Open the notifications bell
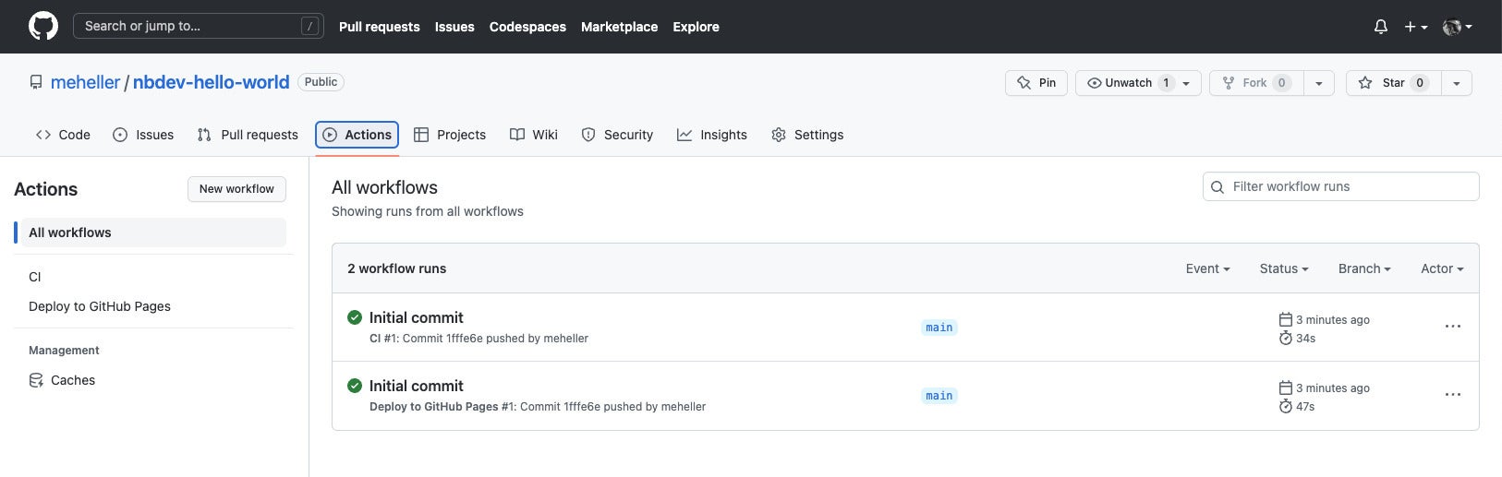The height and width of the screenshot is (477, 1502). [1381, 27]
